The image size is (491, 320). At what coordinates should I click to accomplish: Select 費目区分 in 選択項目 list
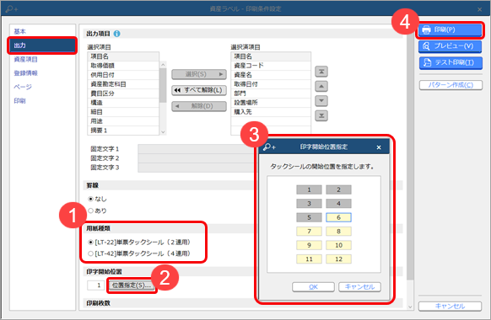pos(123,93)
